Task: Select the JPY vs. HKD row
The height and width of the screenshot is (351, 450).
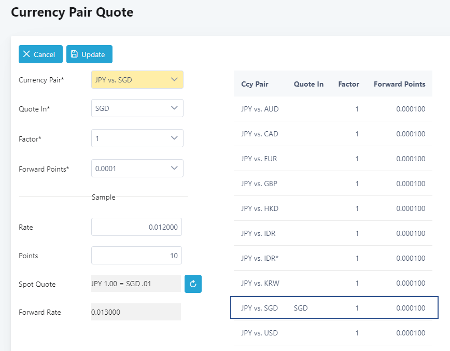Action: coord(333,208)
